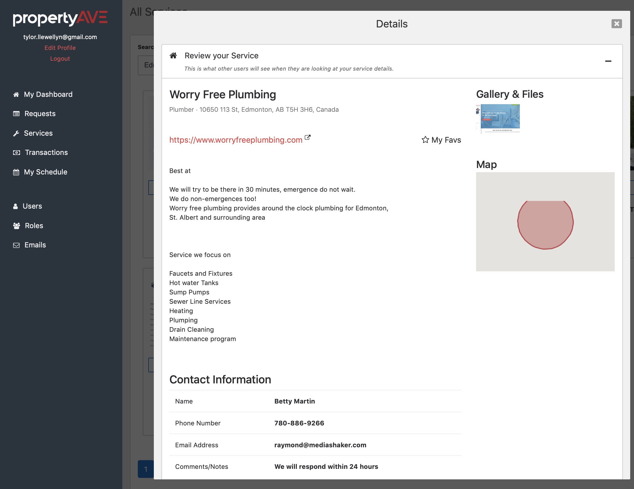Open the Edit Profile link
The image size is (634, 489).
pyautogui.click(x=60, y=48)
